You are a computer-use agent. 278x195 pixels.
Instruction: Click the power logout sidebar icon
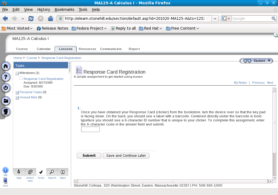tap(6, 88)
